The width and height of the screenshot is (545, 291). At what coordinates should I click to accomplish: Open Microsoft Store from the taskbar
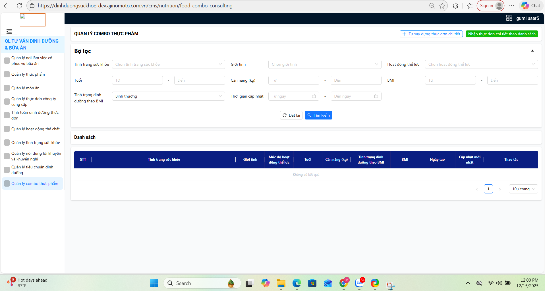click(312, 283)
